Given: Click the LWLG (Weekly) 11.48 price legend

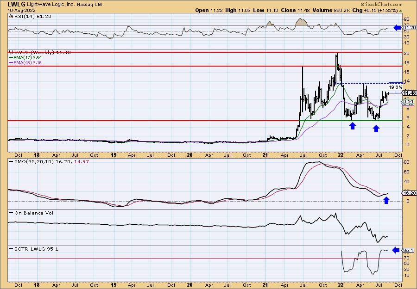Looking at the screenshot, I should point(42,53).
